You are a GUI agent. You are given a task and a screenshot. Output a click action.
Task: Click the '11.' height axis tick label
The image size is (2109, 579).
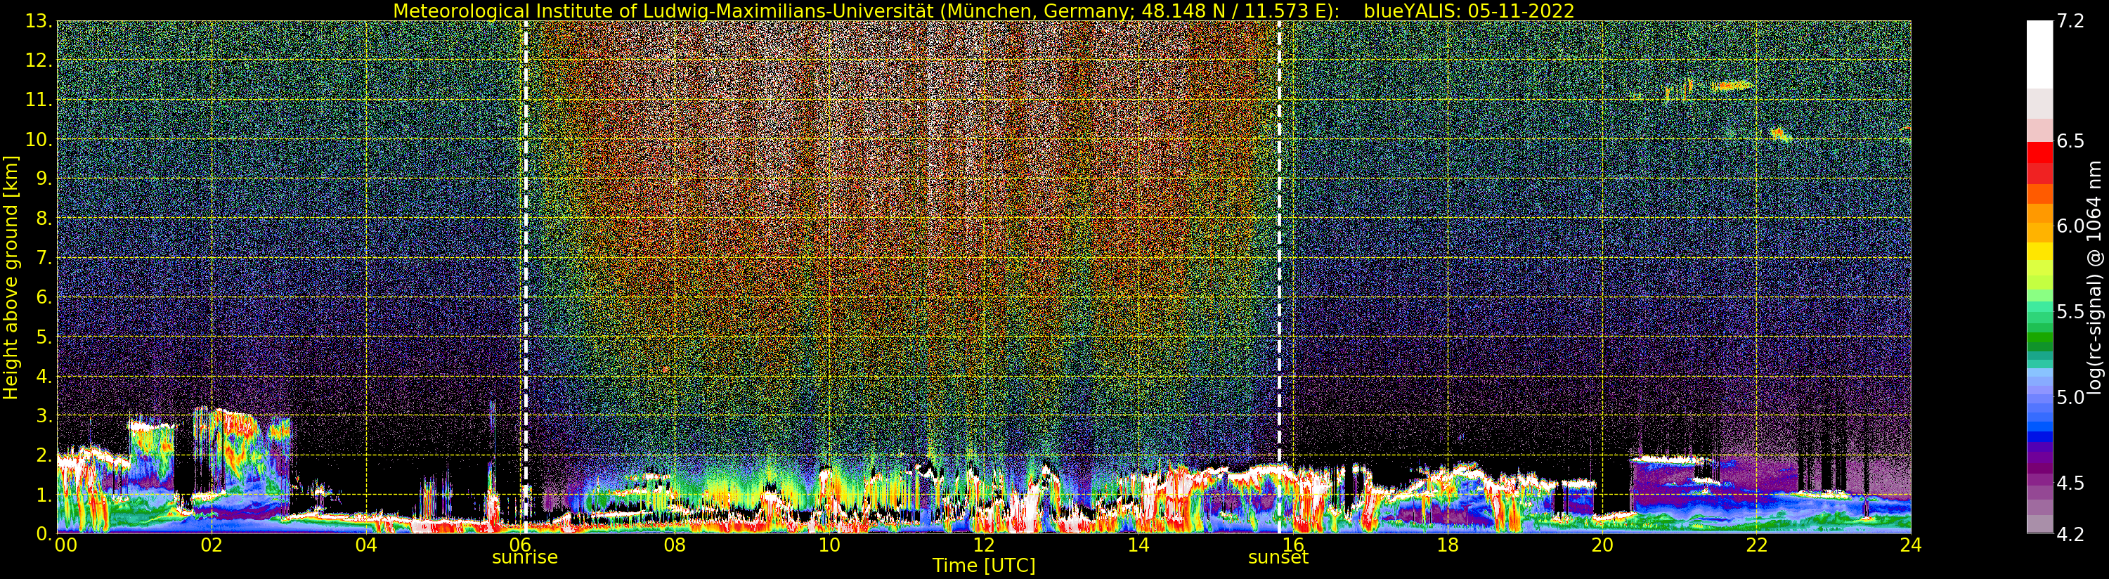click(39, 100)
